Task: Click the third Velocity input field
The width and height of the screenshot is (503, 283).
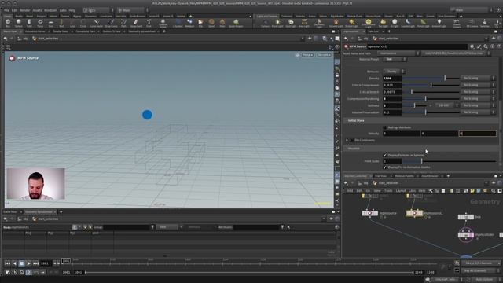Action: pos(478,134)
